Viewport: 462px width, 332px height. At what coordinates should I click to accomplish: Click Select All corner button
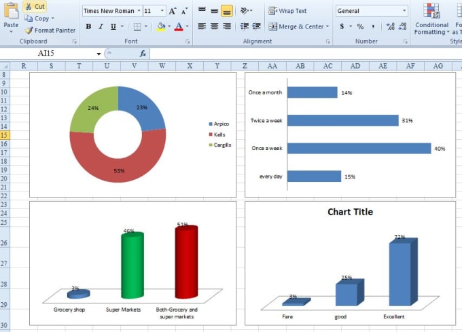click(x=5, y=66)
